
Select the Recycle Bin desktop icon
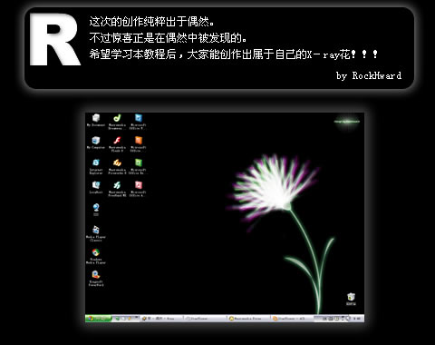pyautogui.click(x=351, y=299)
